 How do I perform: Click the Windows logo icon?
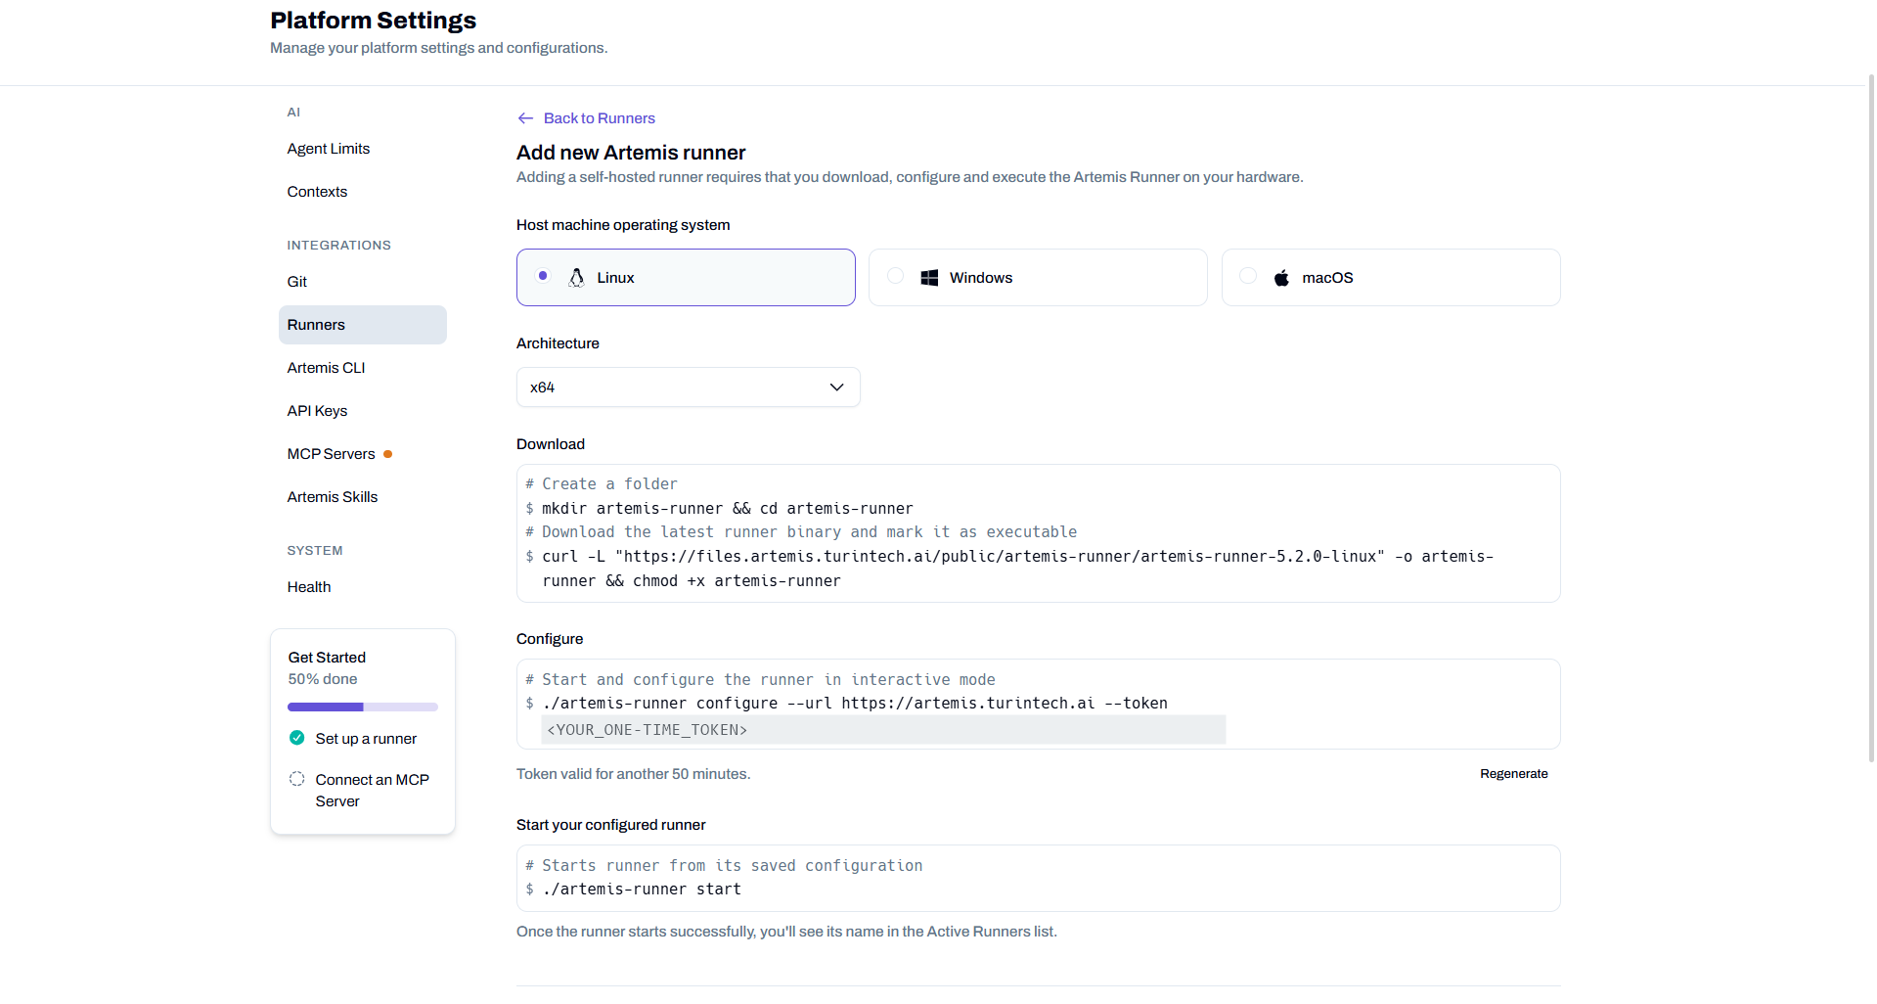(x=929, y=278)
